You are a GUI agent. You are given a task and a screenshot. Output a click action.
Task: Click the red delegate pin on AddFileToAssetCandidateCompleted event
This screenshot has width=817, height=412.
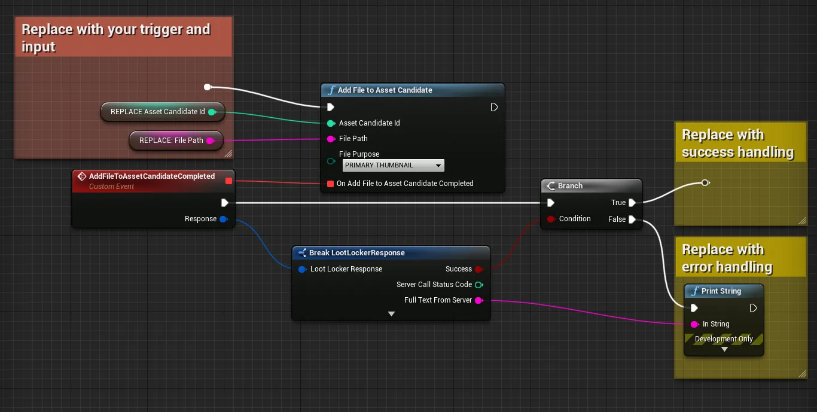[228, 181]
